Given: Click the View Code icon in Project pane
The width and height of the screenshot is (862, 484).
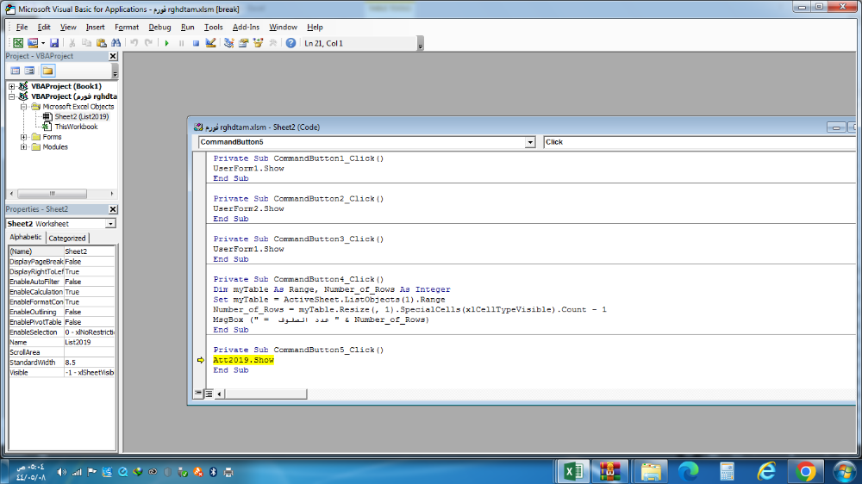Looking at the screenshot, I should (x=16, y=71).
